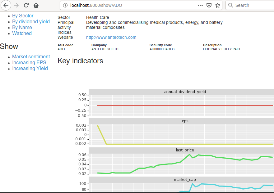Click the Key indicators heading
Viewport: 274px width, 193px height.
pyautogui.click(x=80, y=61)
